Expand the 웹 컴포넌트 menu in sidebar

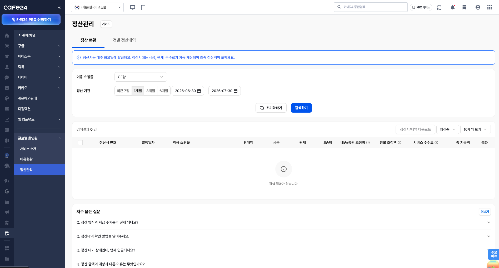tap(39, 119)
